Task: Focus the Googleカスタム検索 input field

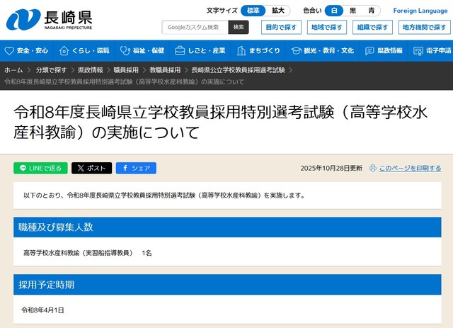Action: [195, 27]
